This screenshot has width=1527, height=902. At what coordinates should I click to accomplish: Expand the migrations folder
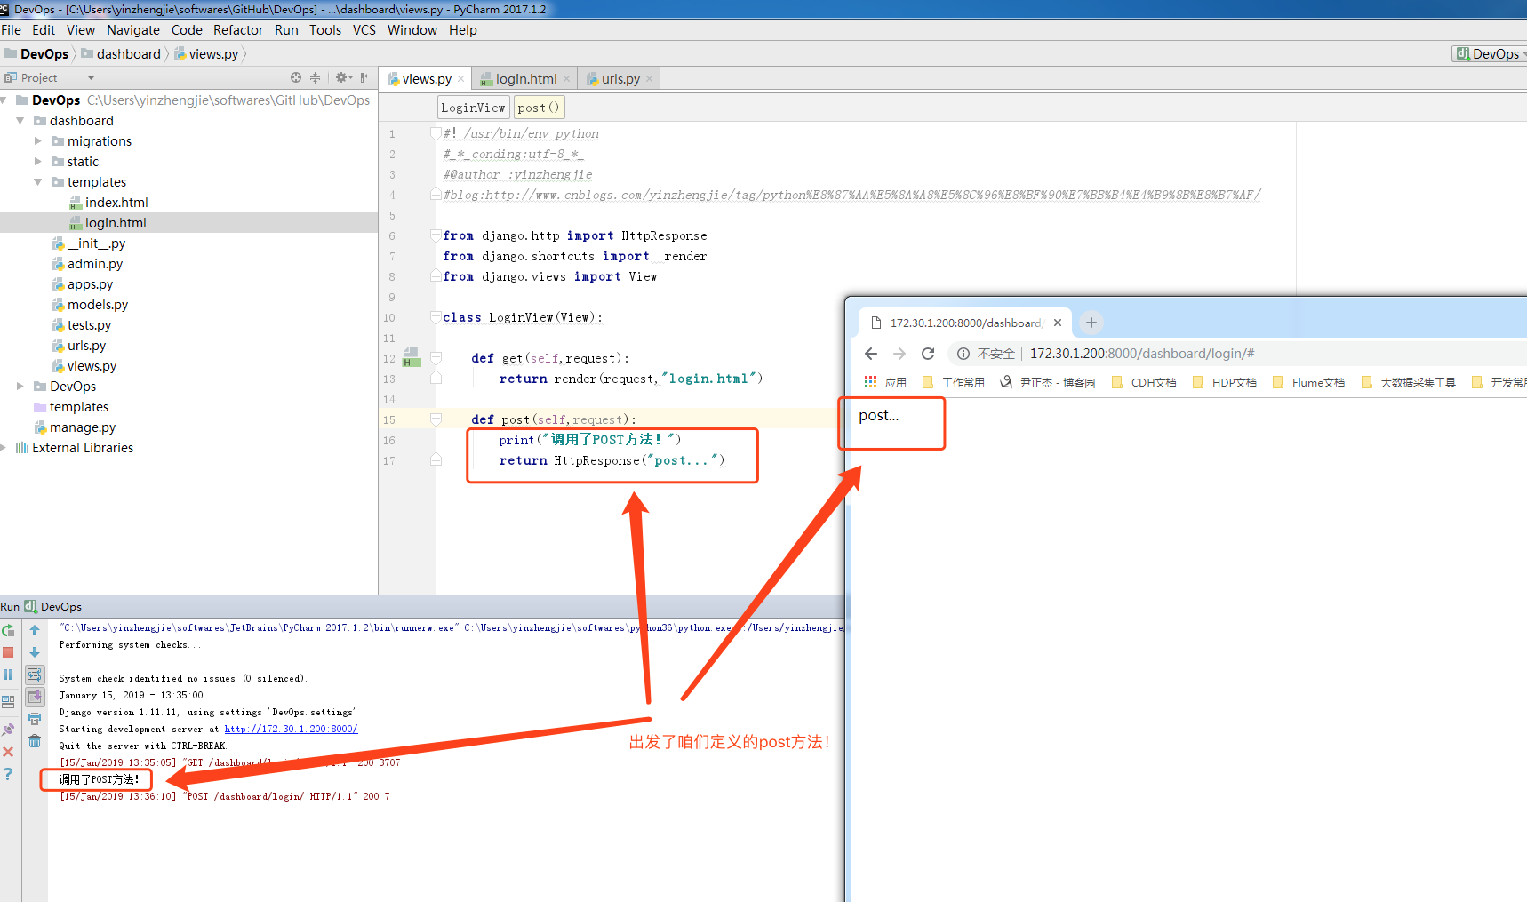tap(38, 141)
